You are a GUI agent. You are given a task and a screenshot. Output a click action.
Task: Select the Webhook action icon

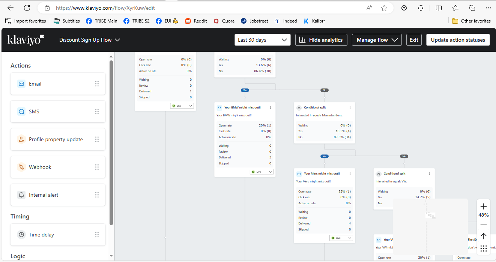[x=21, y=167]
